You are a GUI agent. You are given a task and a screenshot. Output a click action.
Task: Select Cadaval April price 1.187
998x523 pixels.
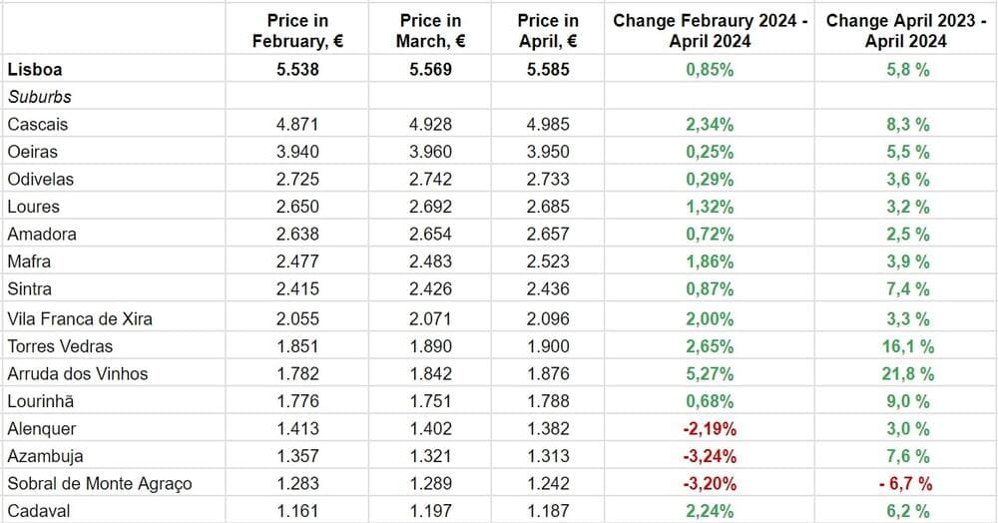pyautogui.click(x=548, y=511)
